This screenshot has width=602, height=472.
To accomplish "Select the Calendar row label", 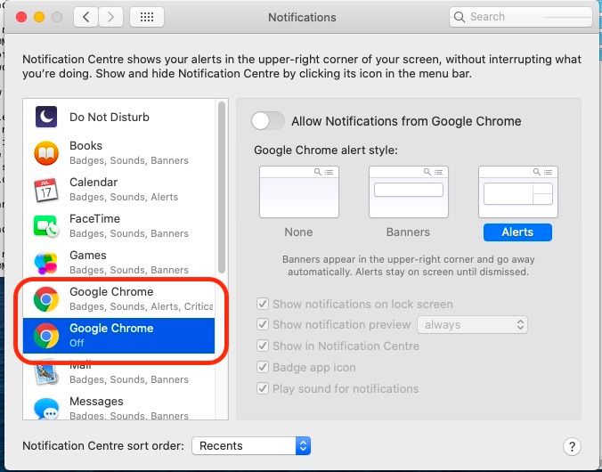I will pyautogui.click(x=94, y=183).
